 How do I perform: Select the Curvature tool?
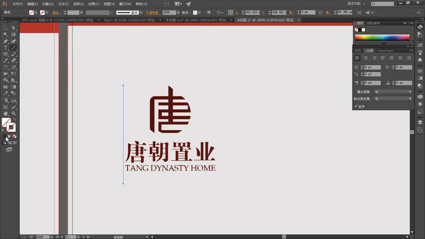point(14,41)
